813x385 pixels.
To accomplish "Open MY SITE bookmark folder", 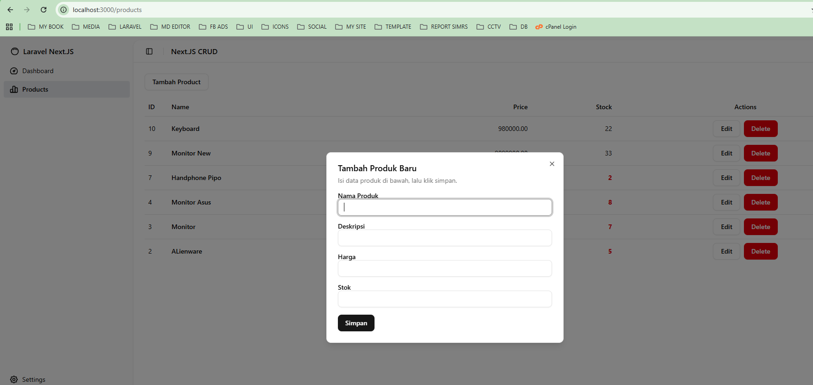I will pos(350,27).
